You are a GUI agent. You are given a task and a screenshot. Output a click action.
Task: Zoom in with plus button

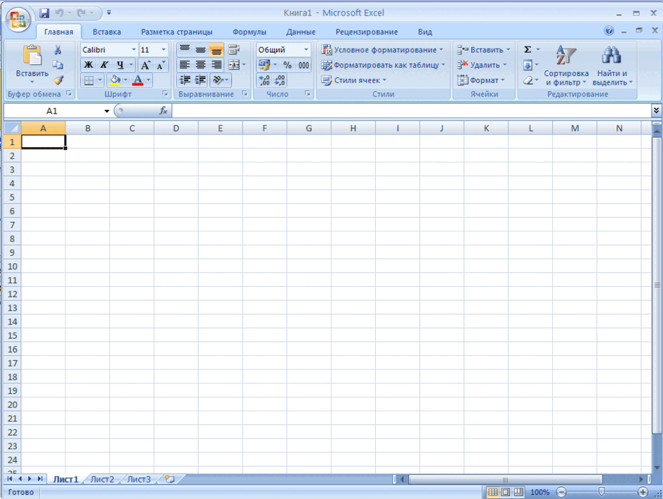click(x=643, y=492)
